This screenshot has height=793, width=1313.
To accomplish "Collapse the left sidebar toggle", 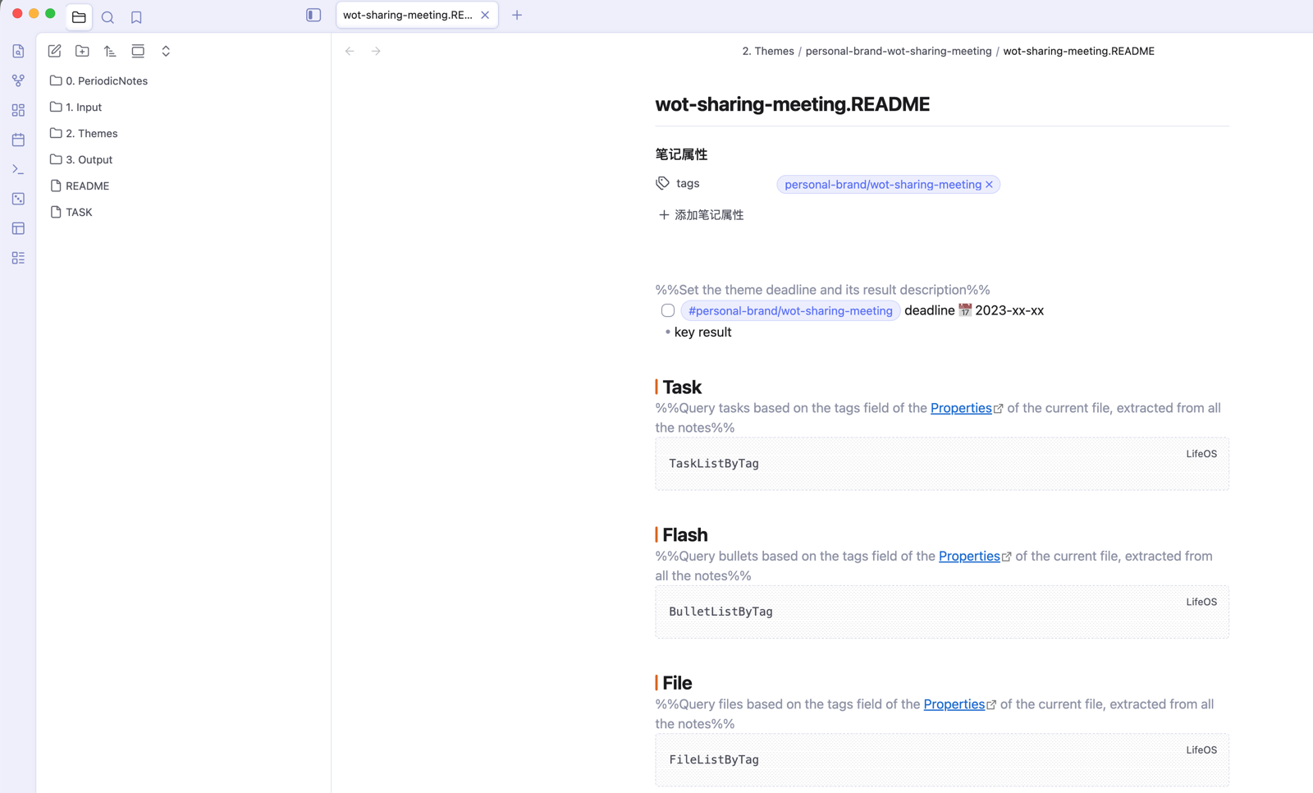I will click(313, 15).
